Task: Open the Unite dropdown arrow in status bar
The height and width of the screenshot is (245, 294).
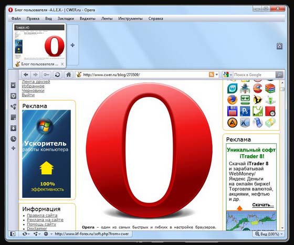Action: tap(39, 234)
